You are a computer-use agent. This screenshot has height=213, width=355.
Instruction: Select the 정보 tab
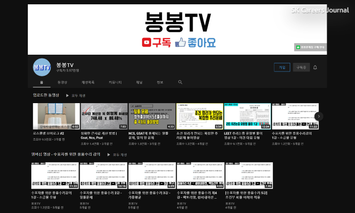(160, 83)
